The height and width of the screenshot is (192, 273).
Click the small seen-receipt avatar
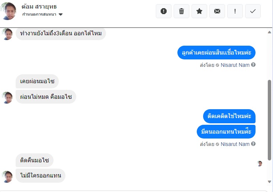(x=260, y=163)
